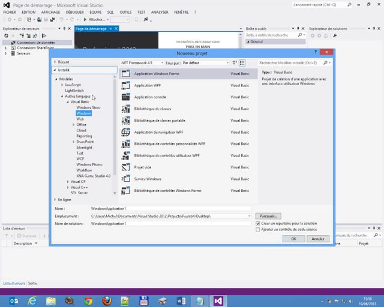The width and height of the screenshot is (384, 307).
Task: Click the OK button
Action: tap(293, 239)
